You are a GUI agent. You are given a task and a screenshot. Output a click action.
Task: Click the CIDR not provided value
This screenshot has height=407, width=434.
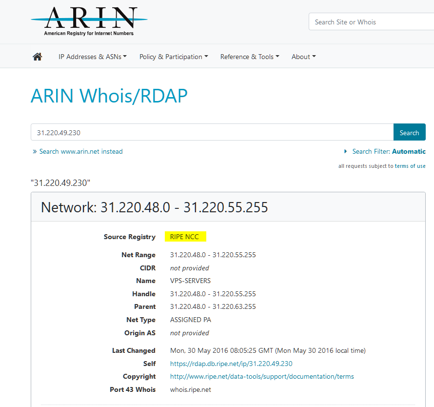(x=189, y=268)
